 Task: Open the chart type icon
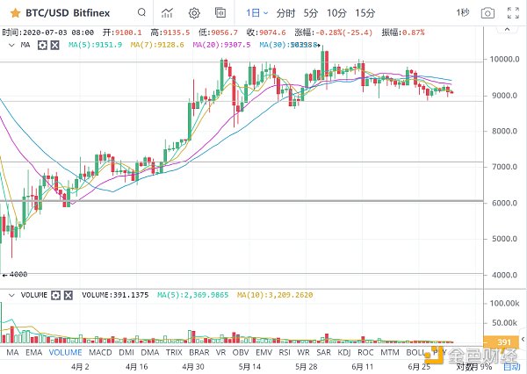(167, 13)
